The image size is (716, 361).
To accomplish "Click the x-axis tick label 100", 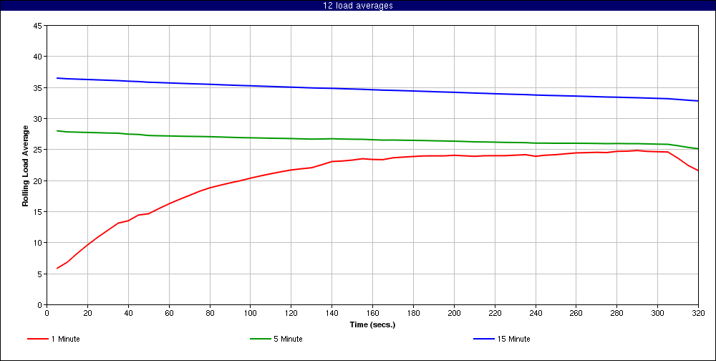I will click(250, 313).
